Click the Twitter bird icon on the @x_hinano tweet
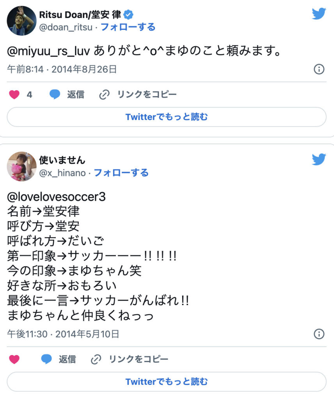This screenshot has height=400, width=334. pyautogui.click(x=319, y=159)
